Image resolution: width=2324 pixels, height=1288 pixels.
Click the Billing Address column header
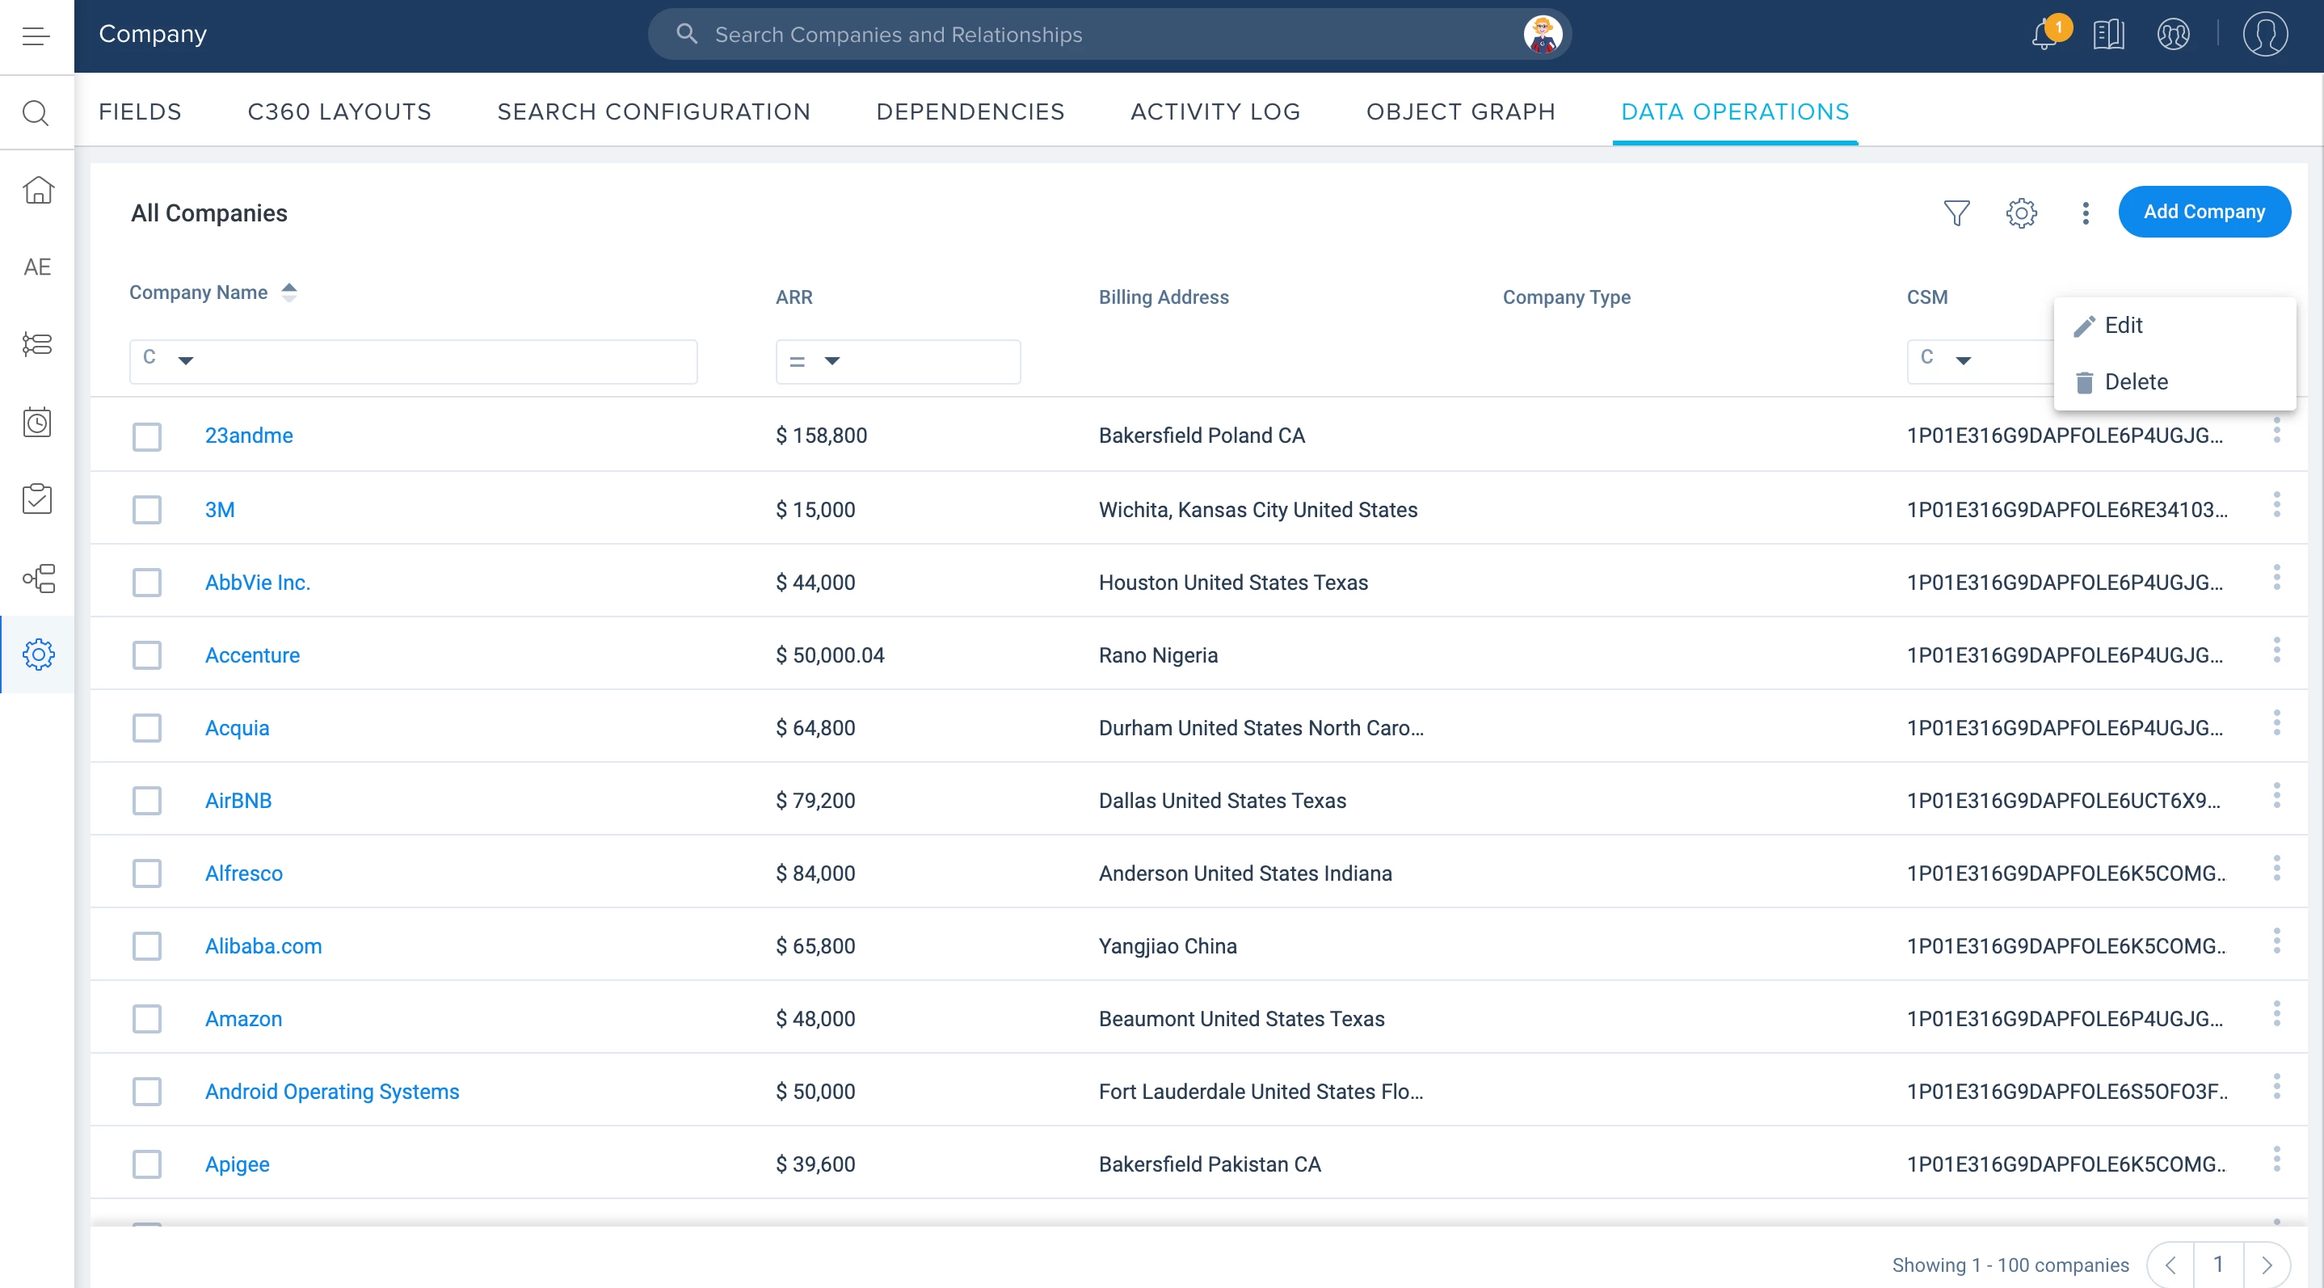pyautogui.click(x=1164, y=297)
